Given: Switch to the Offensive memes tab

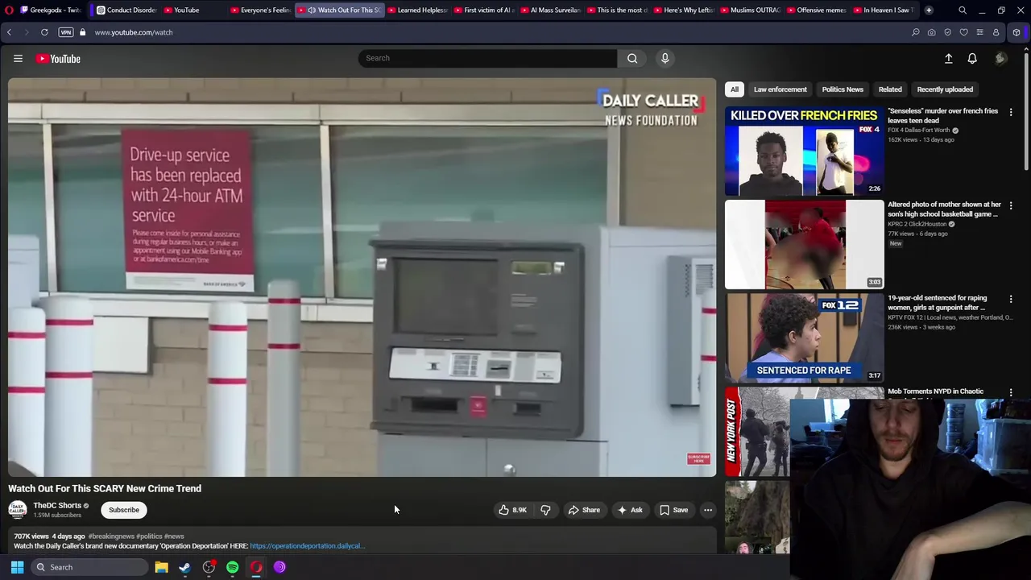Looking at the screenshot, I should [x=816, y=10].
